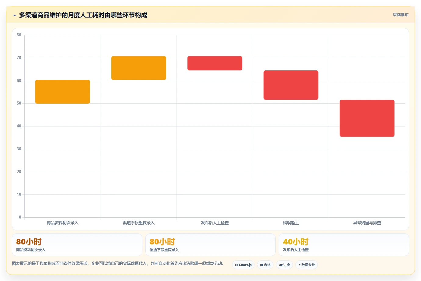Viewport: 421px width, 281px height.
Task: Click the y-axis value 20
Action: click(x=19, y=172)
